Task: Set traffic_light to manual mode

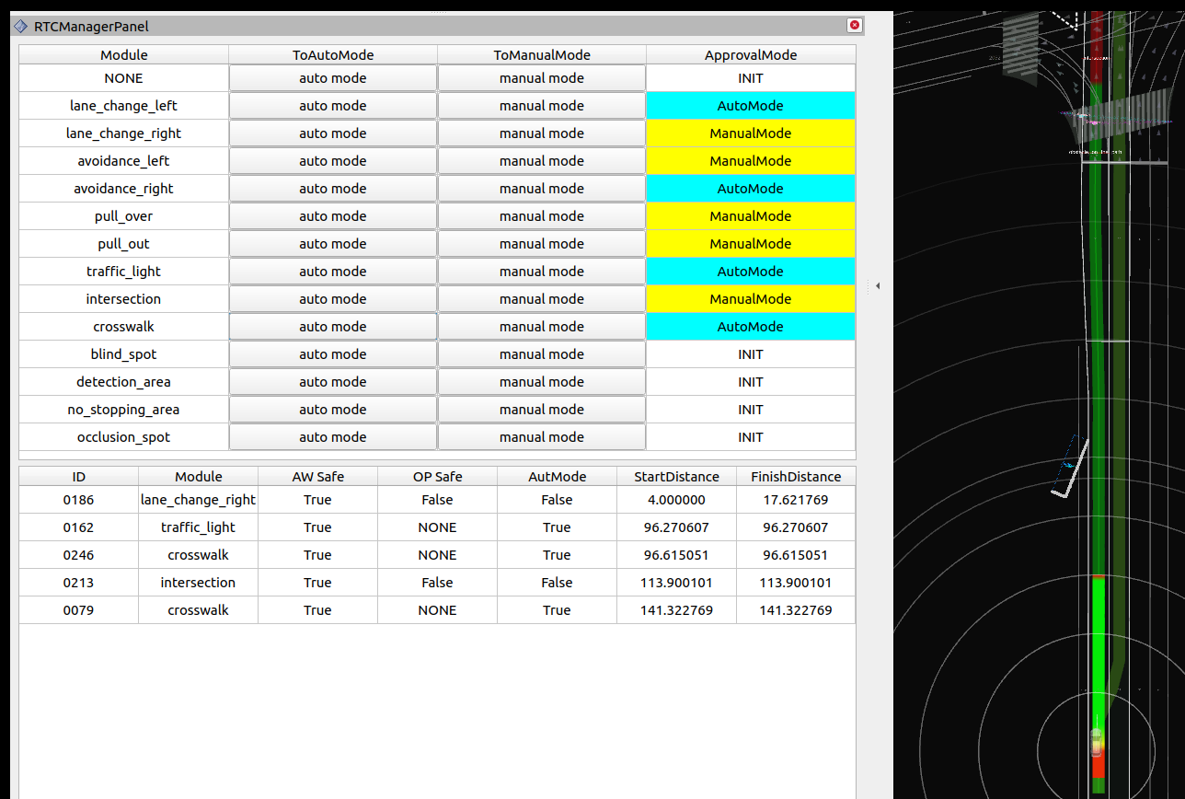Action: pyautogui.click(x=541, y=271)
